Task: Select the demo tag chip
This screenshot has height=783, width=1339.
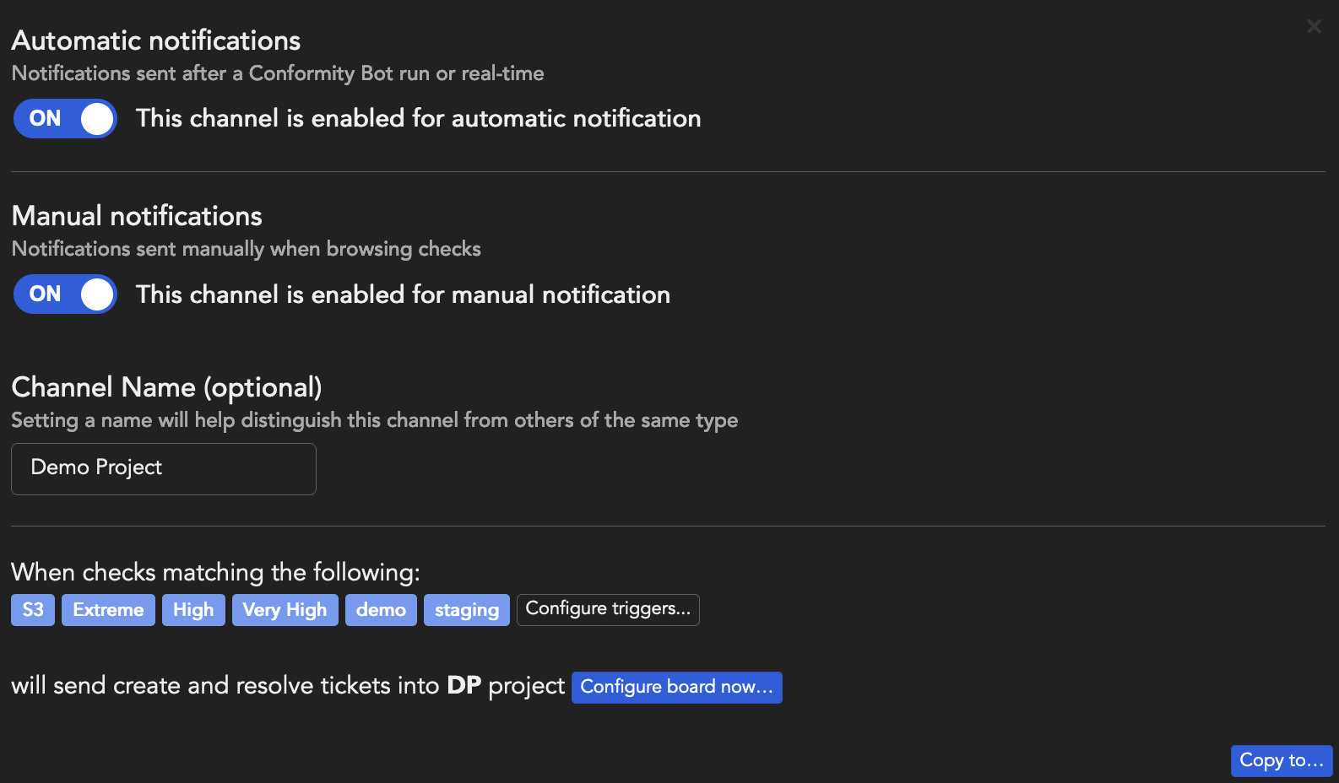Action: tap(381, 610)
